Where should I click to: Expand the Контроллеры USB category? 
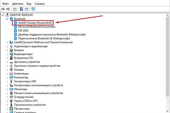7,81
